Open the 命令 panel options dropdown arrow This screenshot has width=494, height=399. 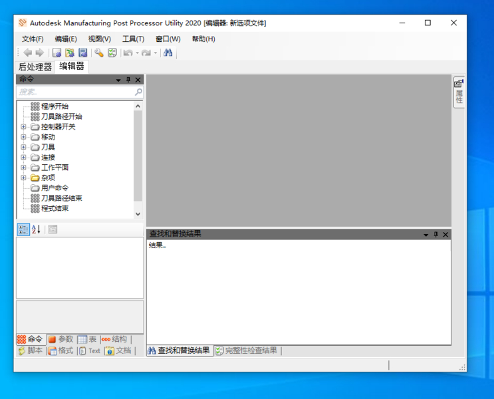[x=118, y=80]
